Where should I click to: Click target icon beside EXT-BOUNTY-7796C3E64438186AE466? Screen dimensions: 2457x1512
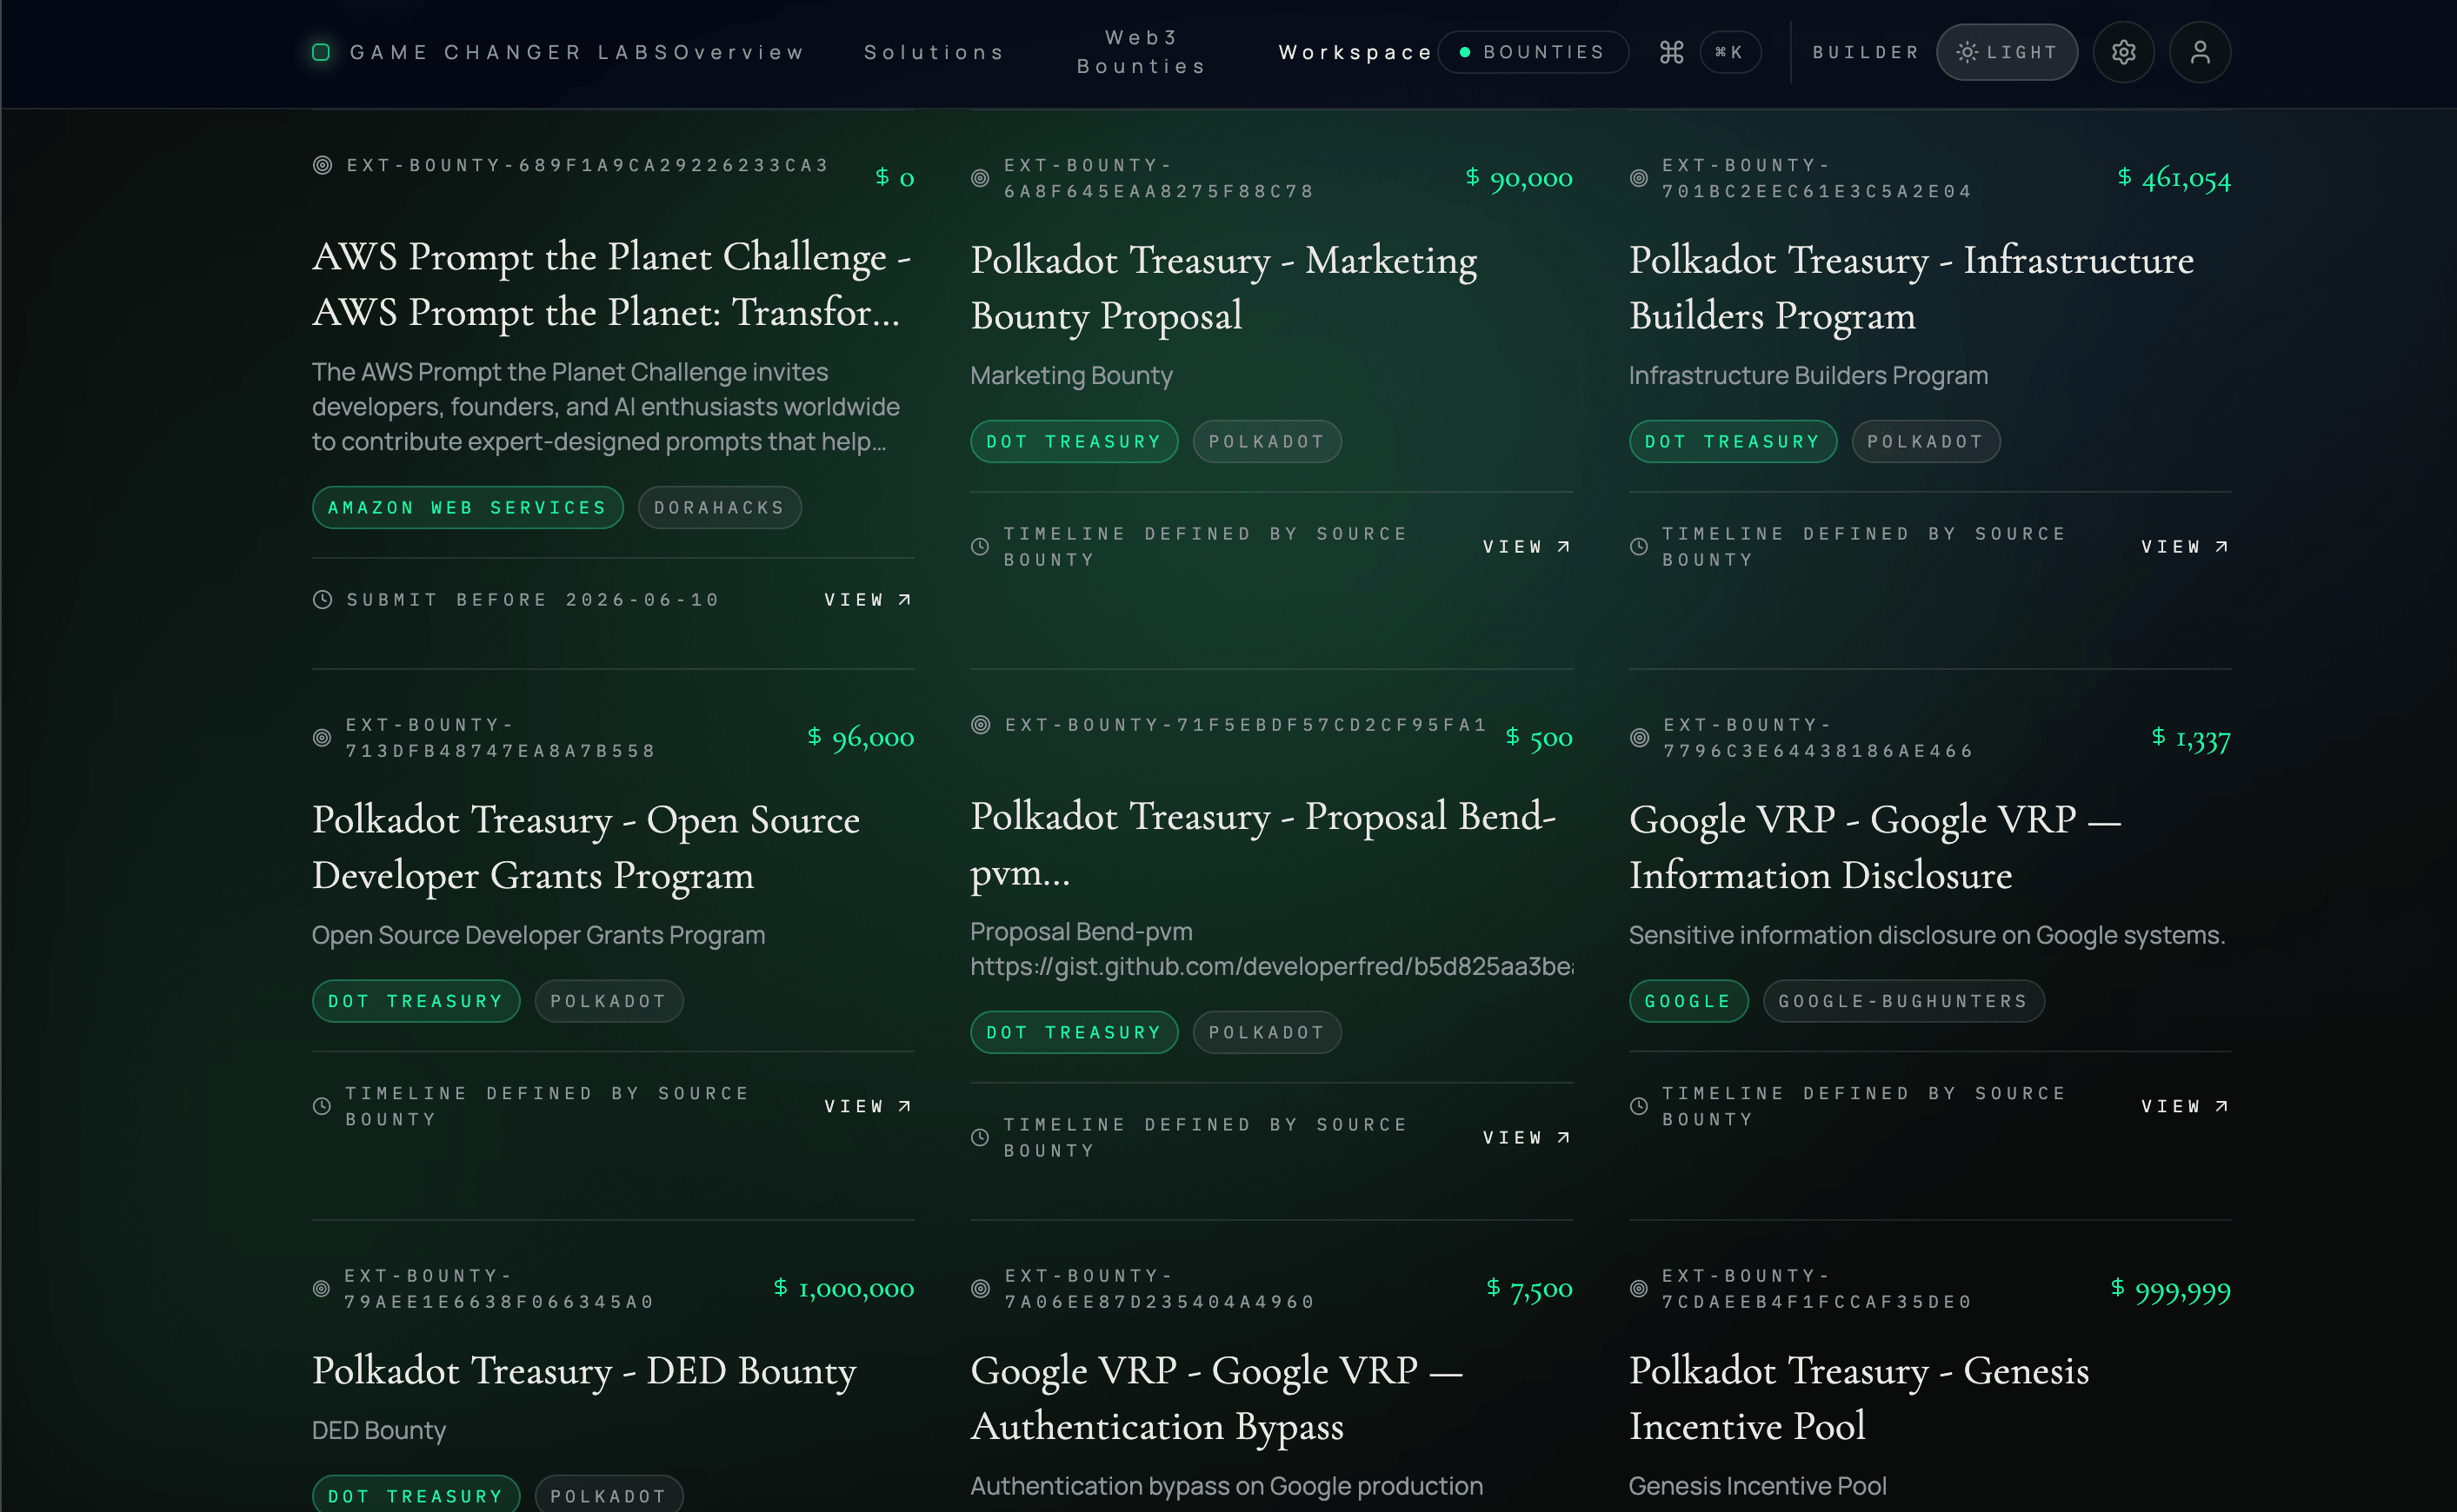click(1639, 737)
